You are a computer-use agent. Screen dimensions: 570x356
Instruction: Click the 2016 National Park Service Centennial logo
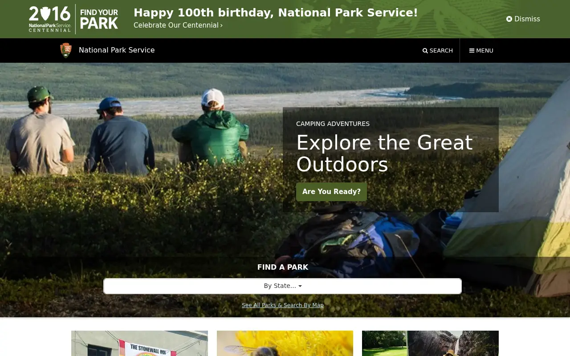point(50,19)
